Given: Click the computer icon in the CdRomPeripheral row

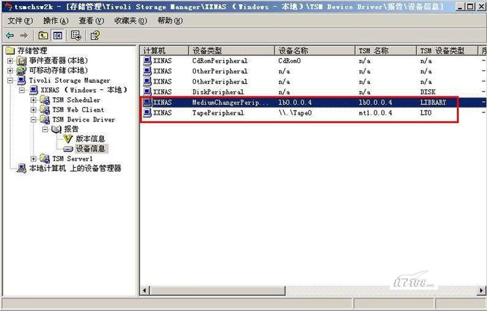Looking at the screenshot, I should click(147, 60).
